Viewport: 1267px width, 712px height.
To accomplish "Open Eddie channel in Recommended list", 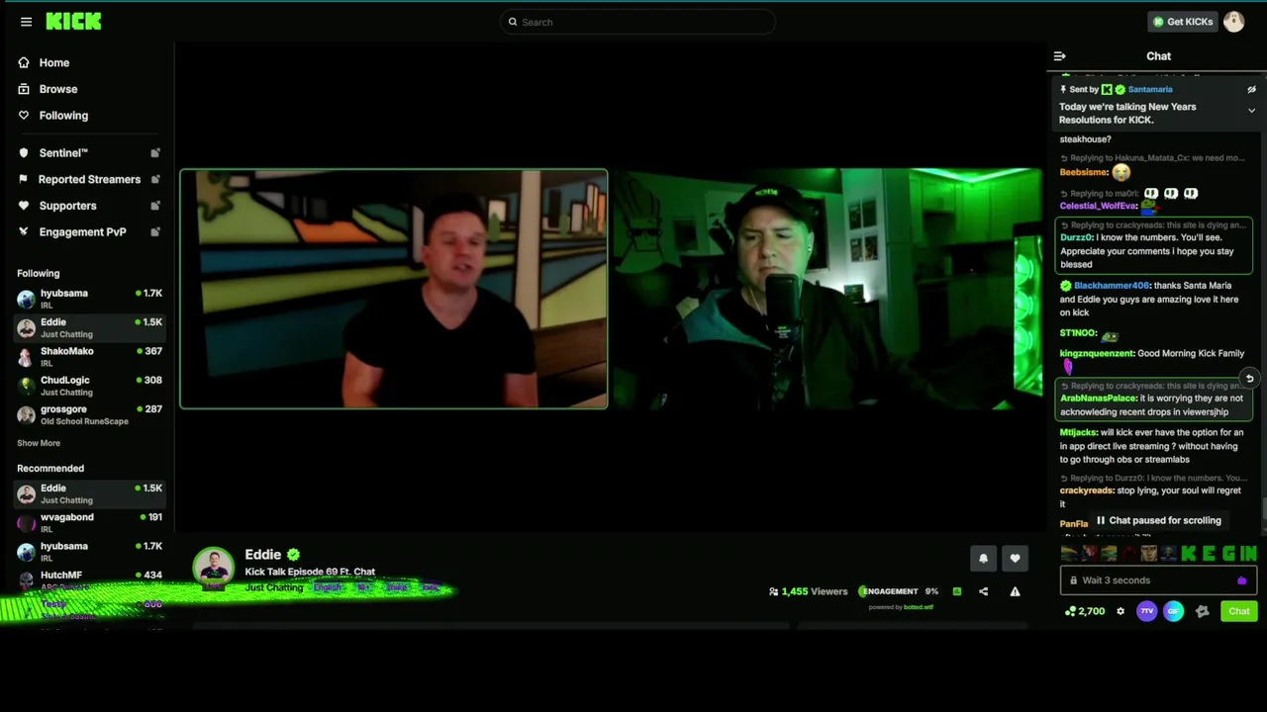I will point(89,493).
